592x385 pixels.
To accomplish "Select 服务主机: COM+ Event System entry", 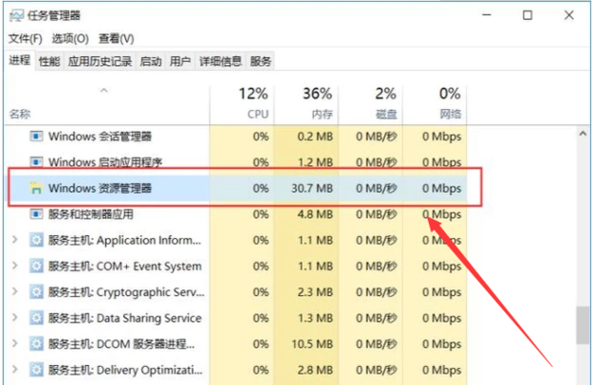I will (124, 266).
